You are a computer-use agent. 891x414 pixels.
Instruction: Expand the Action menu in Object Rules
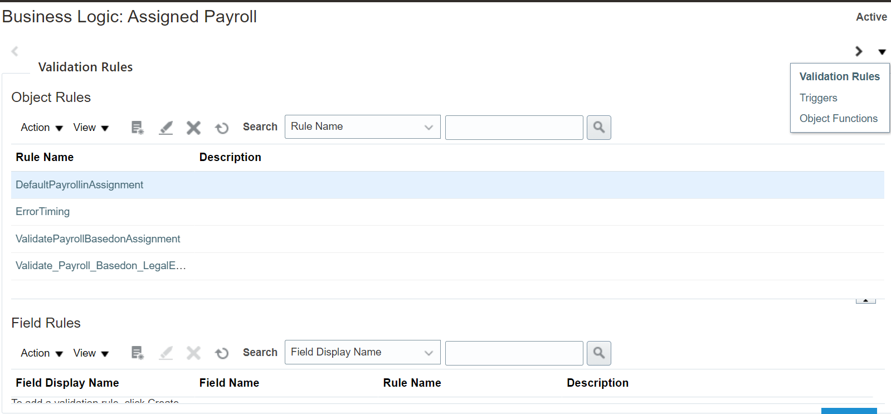tap(42, 128)
